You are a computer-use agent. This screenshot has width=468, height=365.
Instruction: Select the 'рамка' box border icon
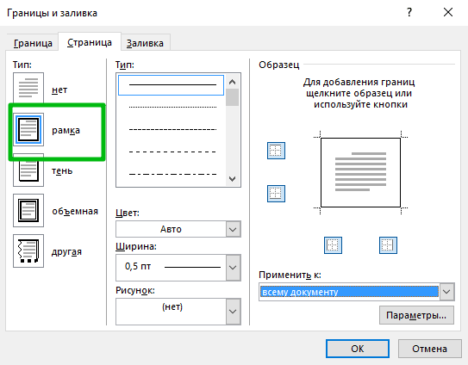click(x=28, y=129)
